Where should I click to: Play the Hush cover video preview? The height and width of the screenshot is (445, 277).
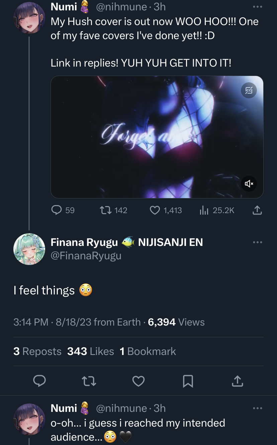tap(157, 137)
